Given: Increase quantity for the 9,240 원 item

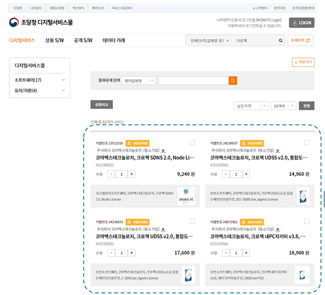Looking at the screenshot, I should [132, 174].
